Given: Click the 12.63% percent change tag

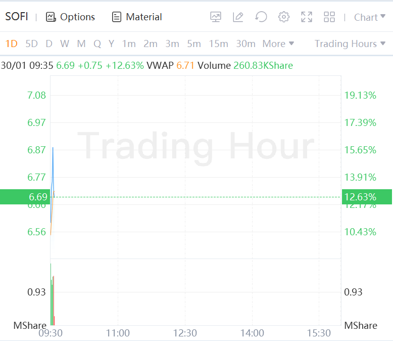Looking at the screenshot, I should [x=360, y=197].
